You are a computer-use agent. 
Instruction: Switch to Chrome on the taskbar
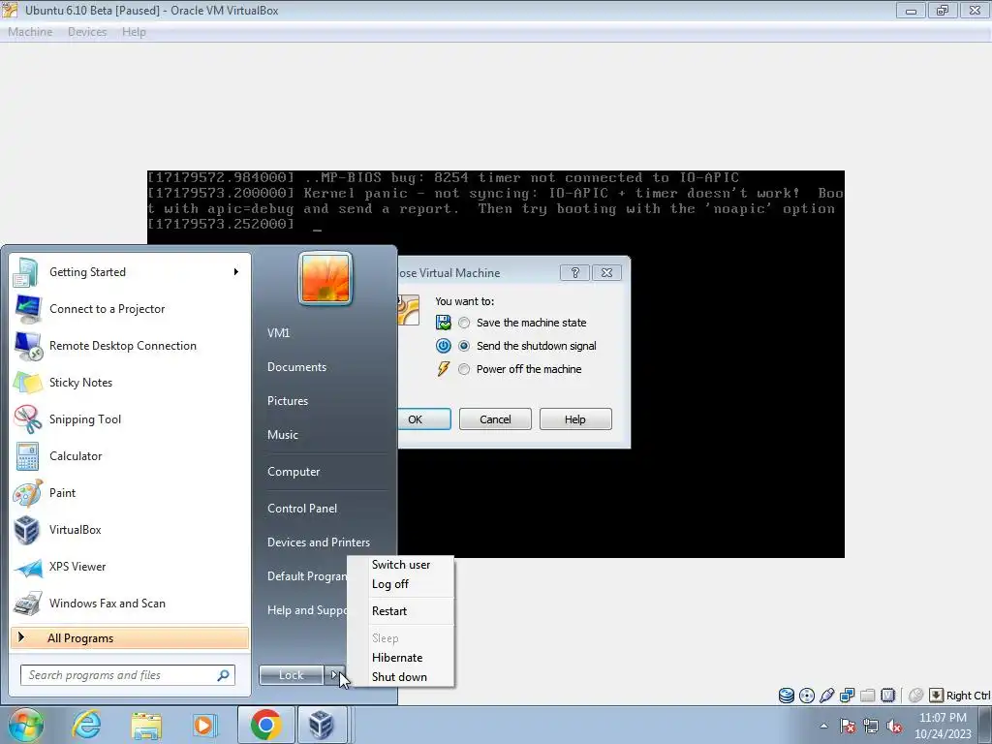pyautogui.click(x=265, y=725)
